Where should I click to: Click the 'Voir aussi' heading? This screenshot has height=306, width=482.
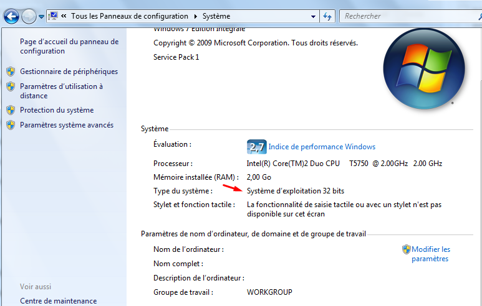(36, 287)
